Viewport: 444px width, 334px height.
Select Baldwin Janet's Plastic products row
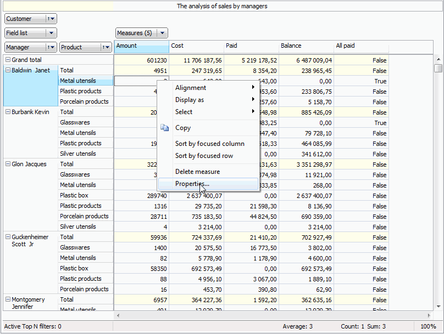click(x=86, y=91)
